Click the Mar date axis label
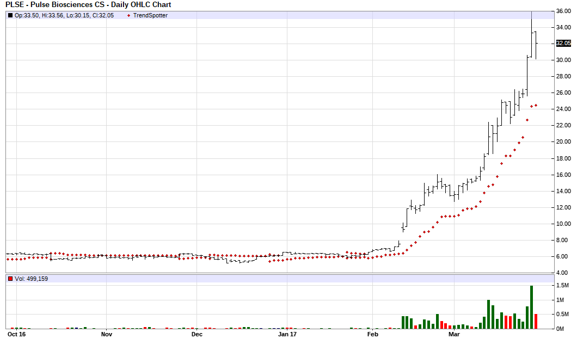 (454, 335)
